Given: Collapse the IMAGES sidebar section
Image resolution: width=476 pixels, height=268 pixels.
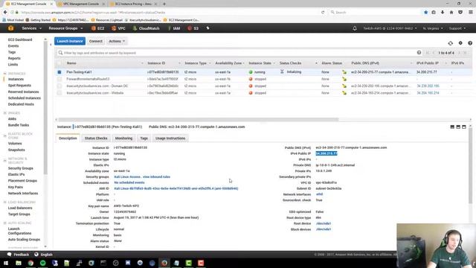Looking at the screenshot, I should (5, 113).
